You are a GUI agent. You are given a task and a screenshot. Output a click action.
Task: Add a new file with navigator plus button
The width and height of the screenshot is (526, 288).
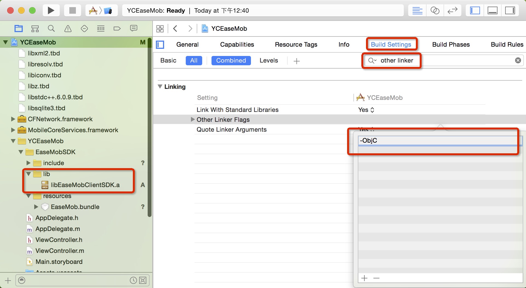pyautogui.click(x=8, y=280)
